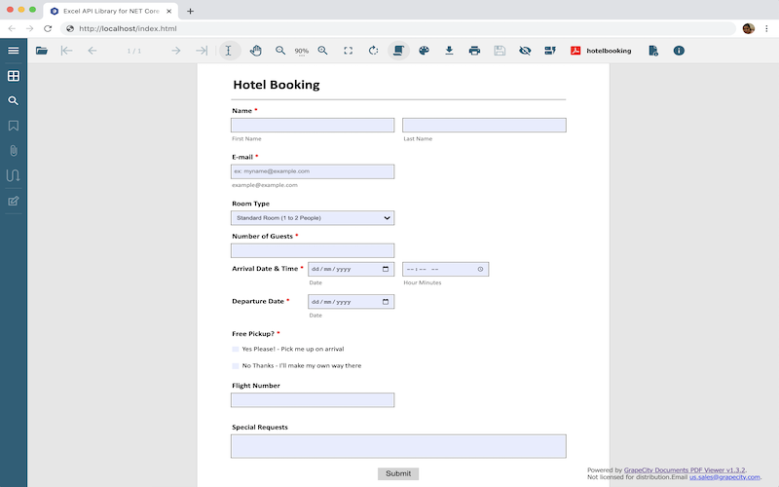Viewport: 779px width, 487px height.
Task: Click the rotate document icon
Action: click(373, 51)
